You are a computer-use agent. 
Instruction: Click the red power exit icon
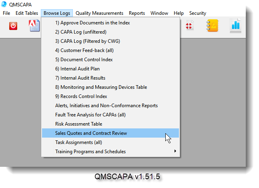[x=14, y=26]
